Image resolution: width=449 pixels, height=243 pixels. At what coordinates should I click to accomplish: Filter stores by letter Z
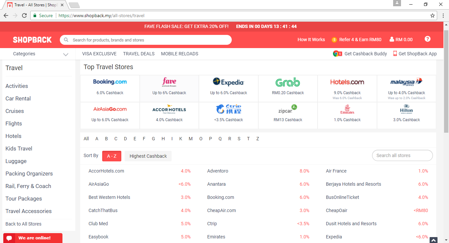(258, 139)
